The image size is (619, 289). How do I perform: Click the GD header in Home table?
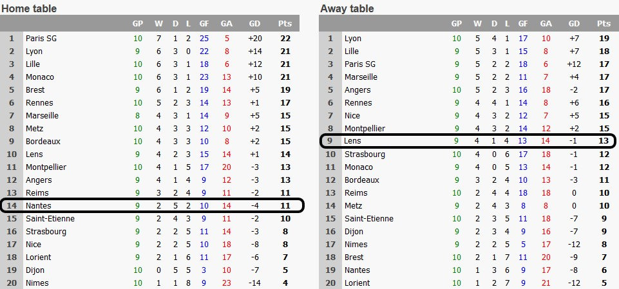pyautogui.click(x=254, y=24)
